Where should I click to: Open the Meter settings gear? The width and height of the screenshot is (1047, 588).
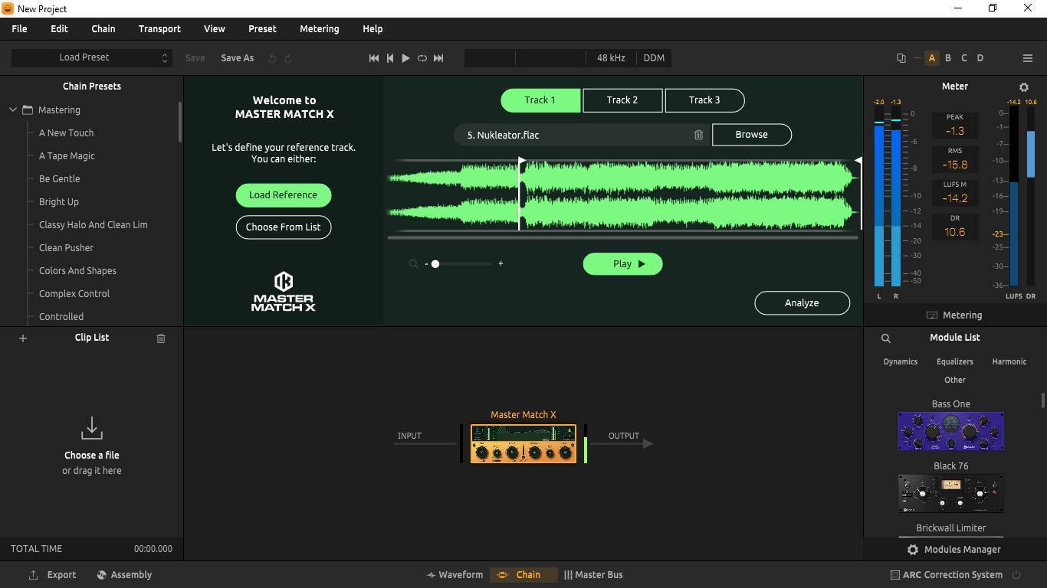tap(1023, 87)
